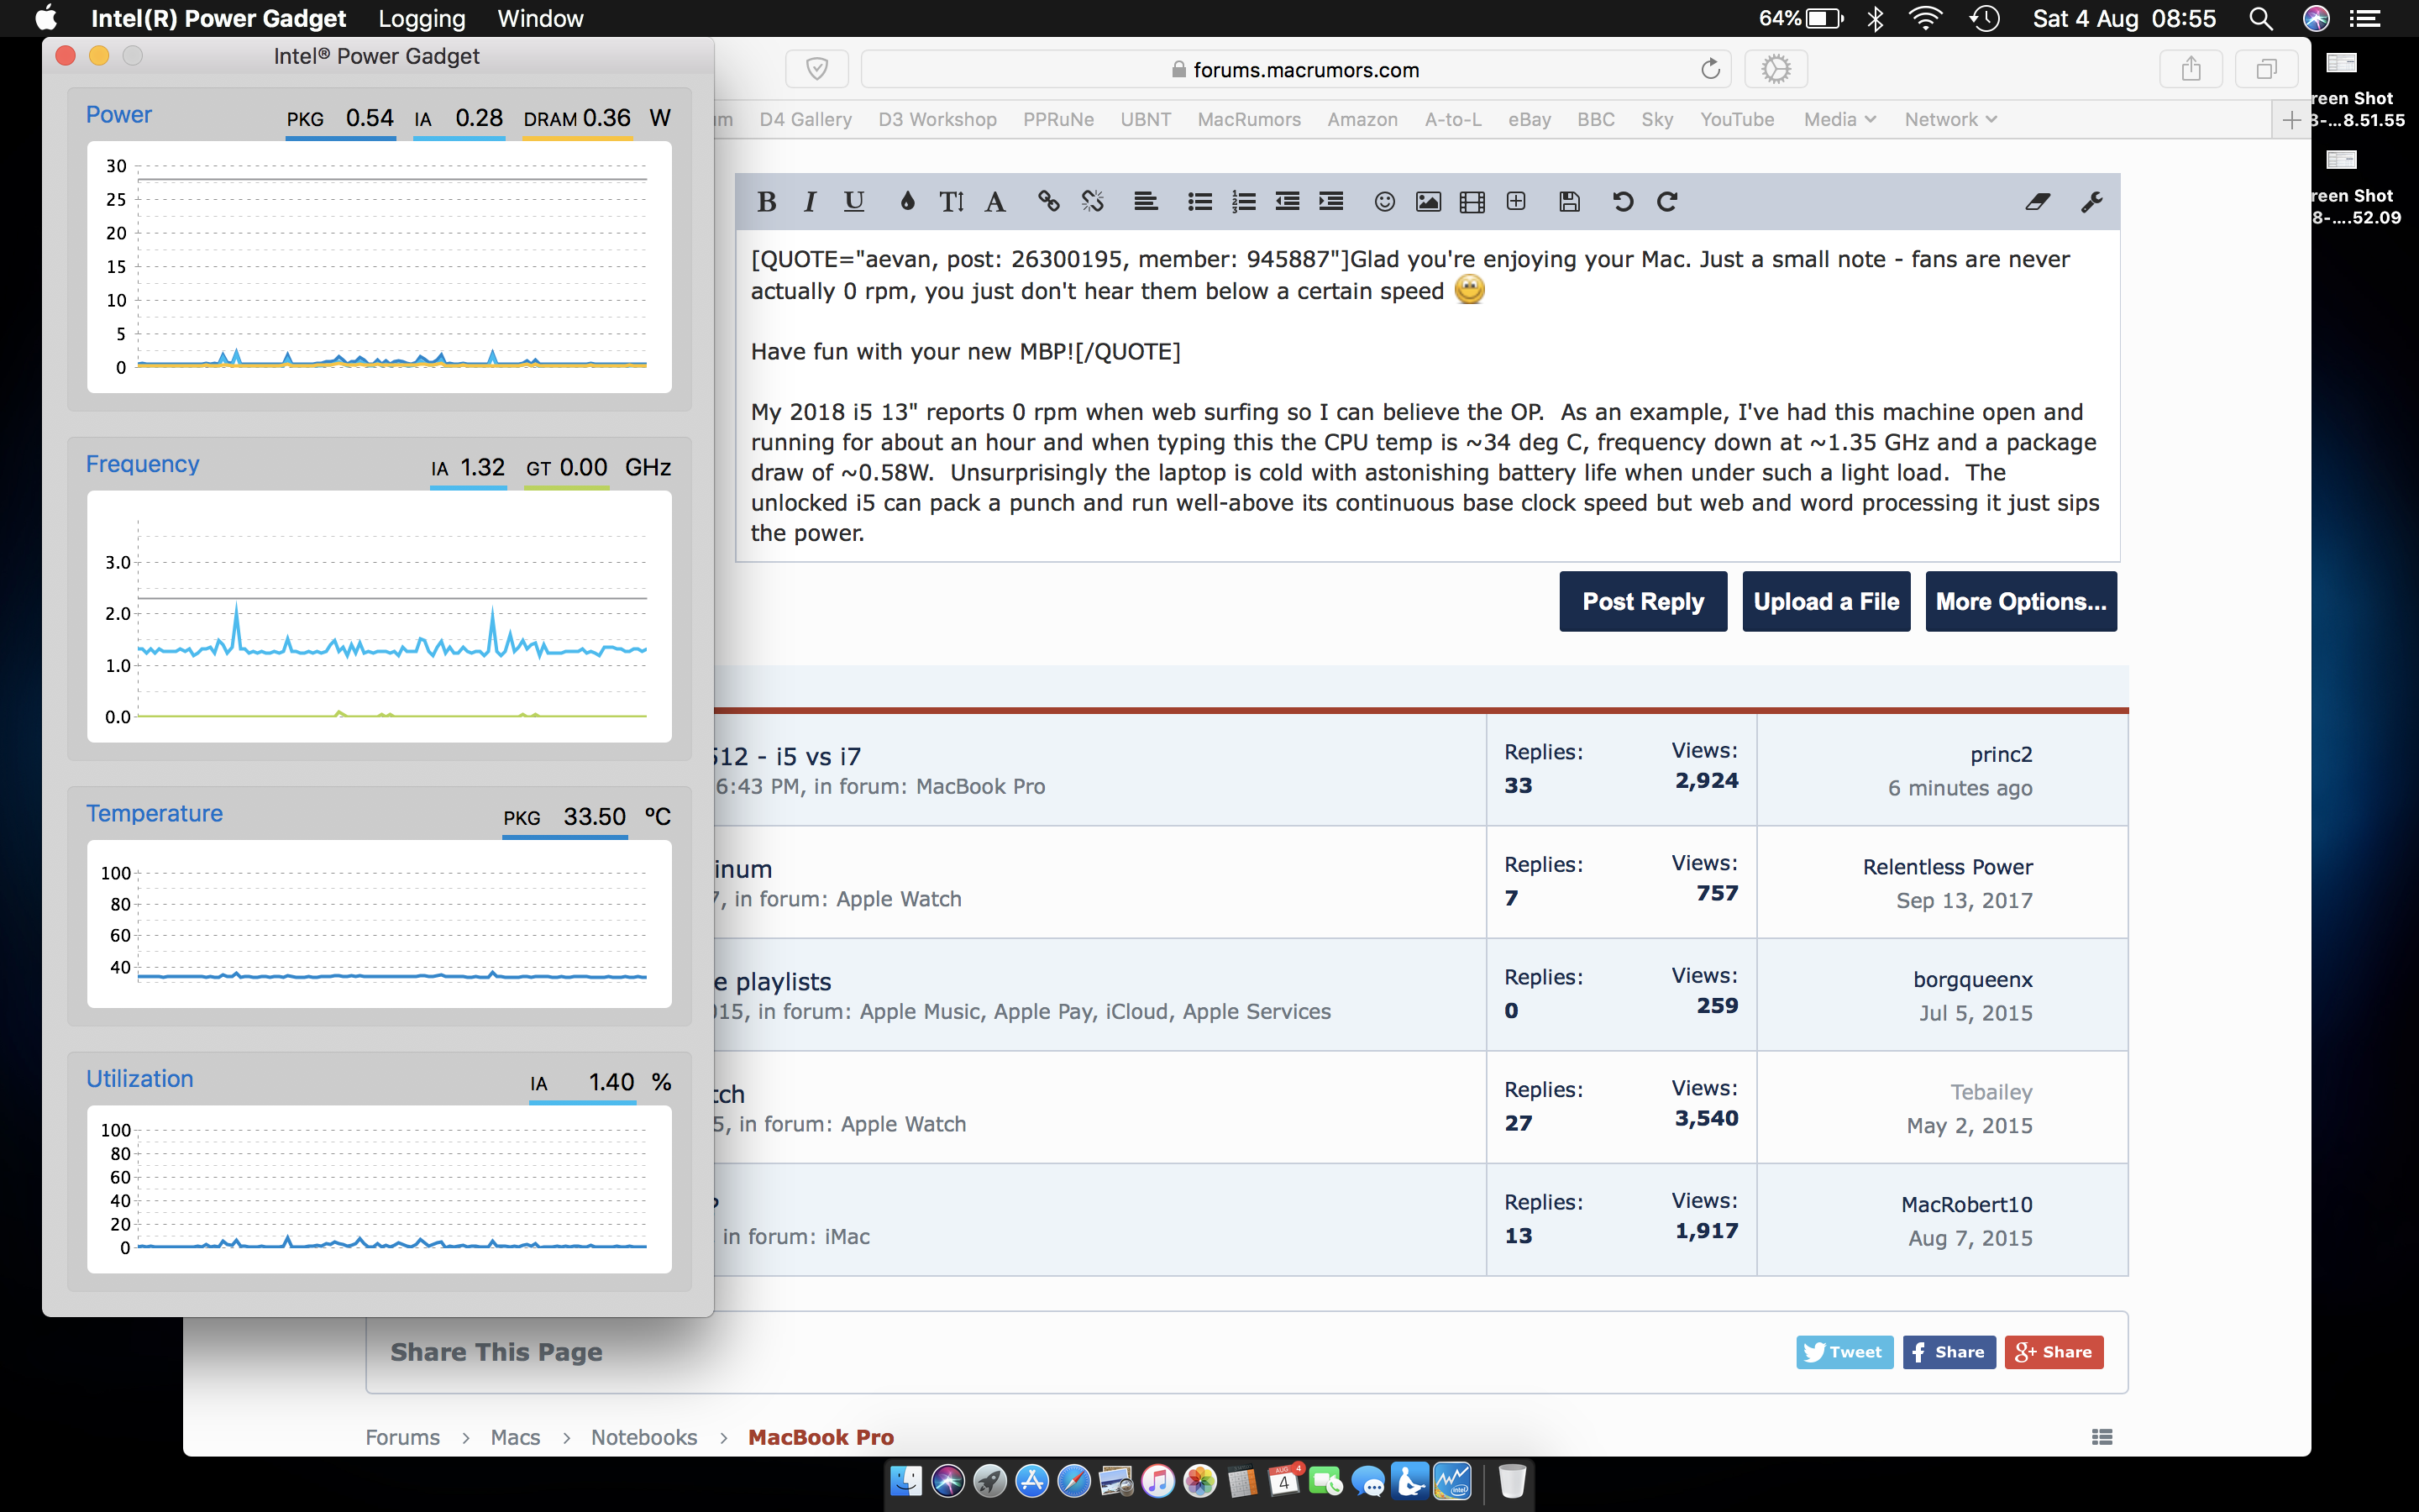Open the Insert plus-box menu
This screenshot has width=2419, height=1512.
[1516, 202]
